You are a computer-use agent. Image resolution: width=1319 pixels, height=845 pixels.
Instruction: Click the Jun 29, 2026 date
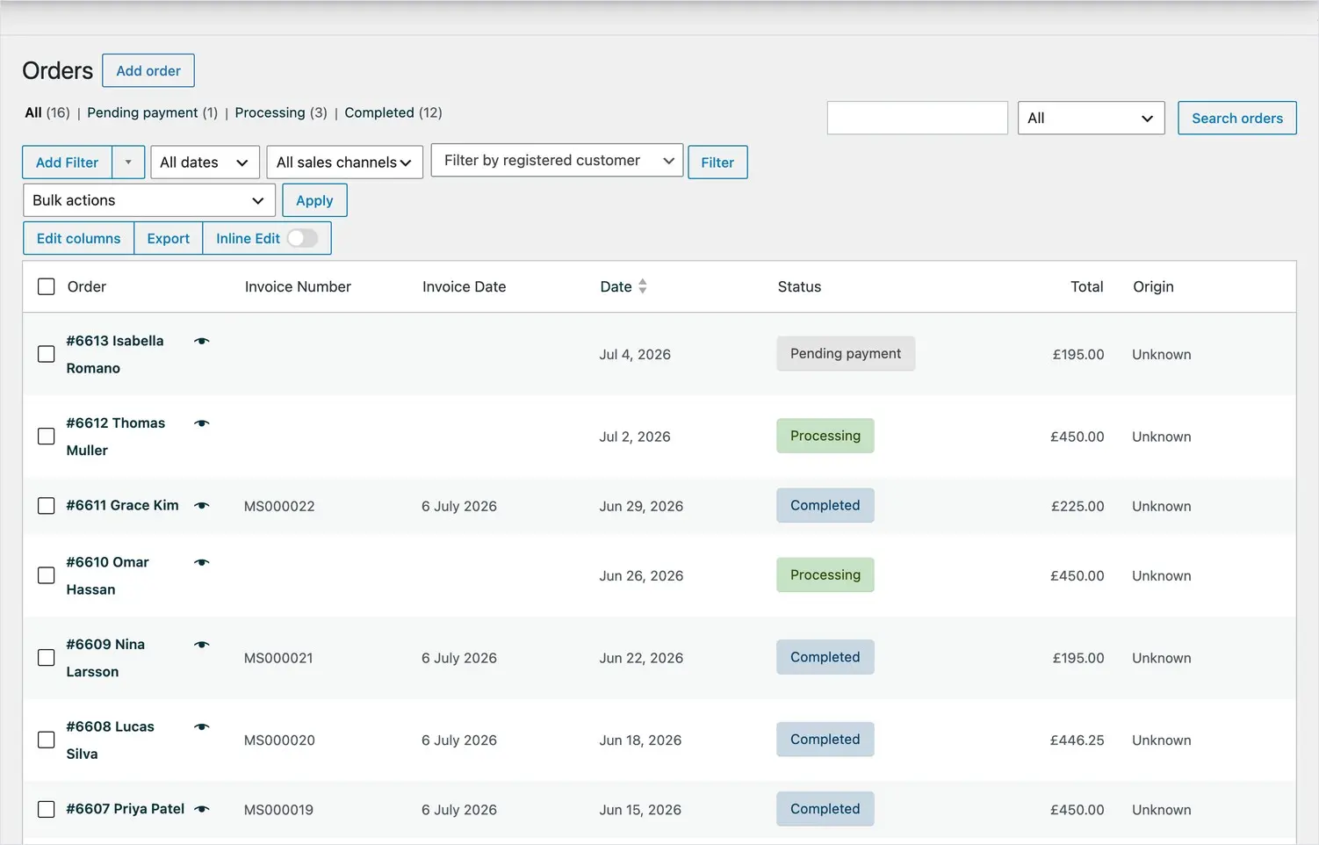641,506
